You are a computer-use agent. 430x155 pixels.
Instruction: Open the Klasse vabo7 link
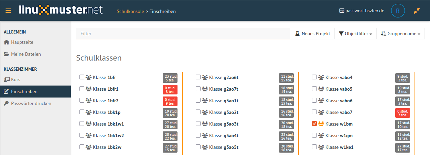point(339,112)
